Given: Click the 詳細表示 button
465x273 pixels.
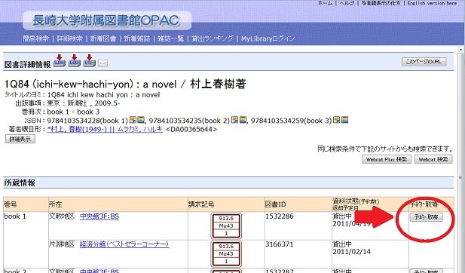Looking at the screenshot, I should tap(20, 139).
